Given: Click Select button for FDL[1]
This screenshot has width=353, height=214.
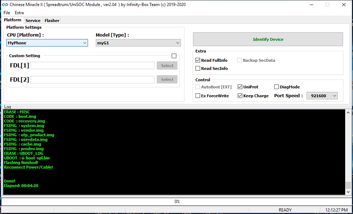Looking at the screenshot, I should [167, 66].
